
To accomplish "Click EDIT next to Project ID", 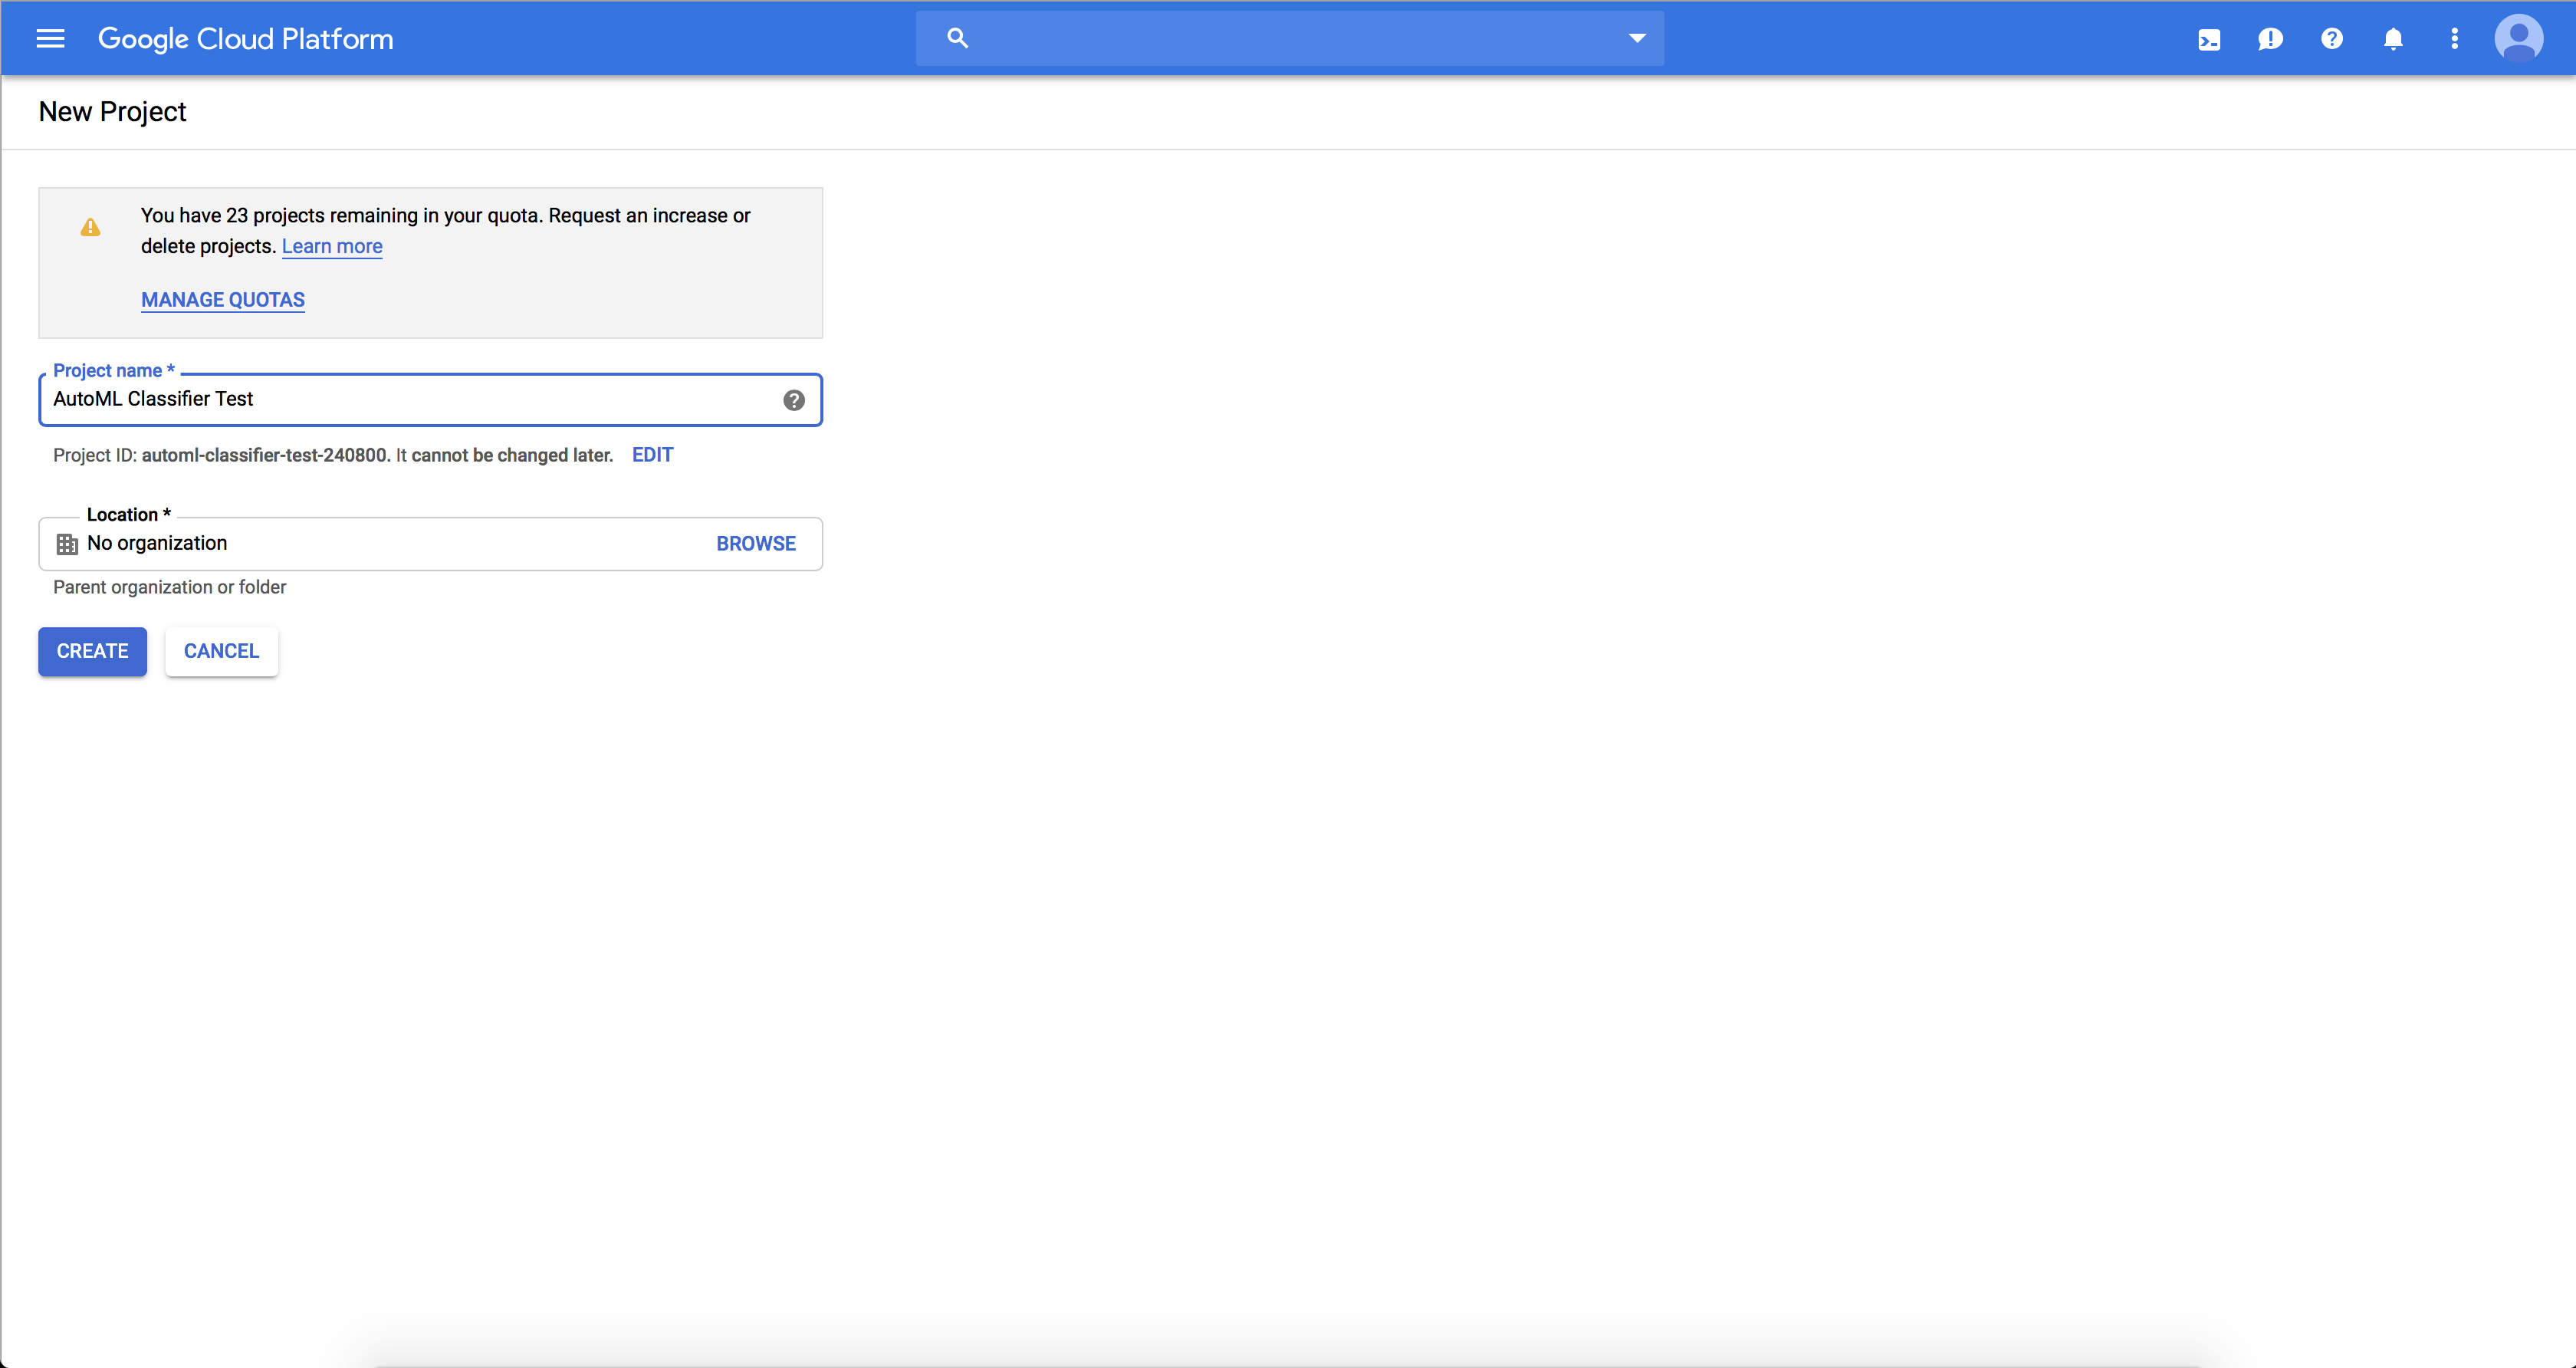I will pyautogui.click(x=652, y=455).
